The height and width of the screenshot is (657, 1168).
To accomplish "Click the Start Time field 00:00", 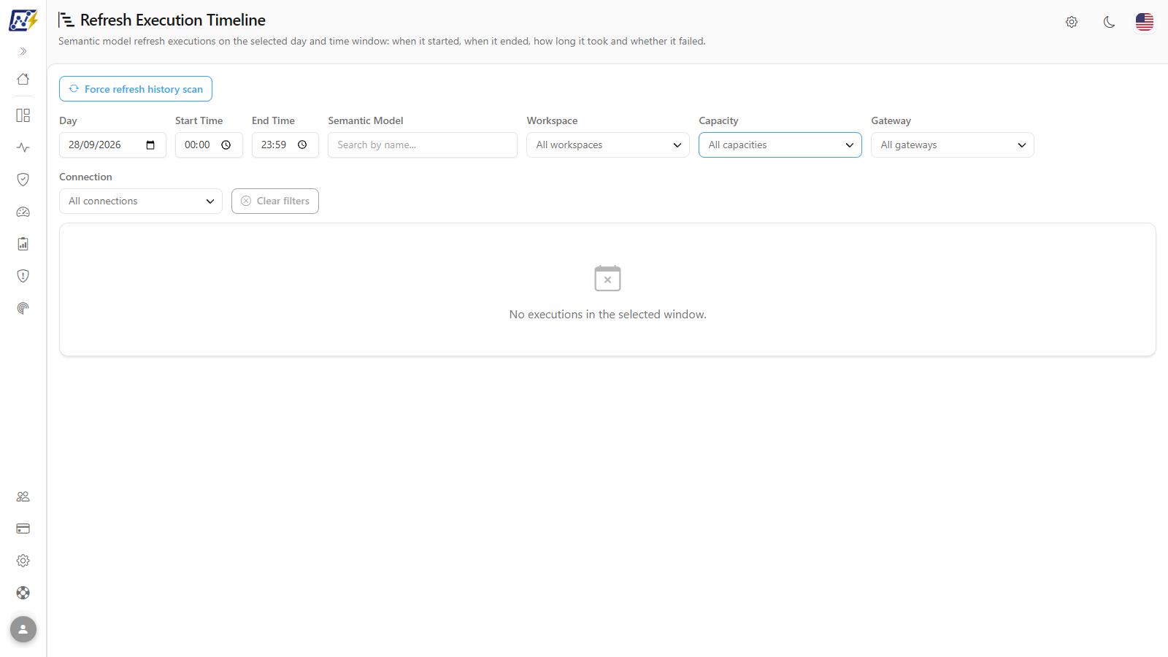I will pyautogui.click(x=209, y=145).
